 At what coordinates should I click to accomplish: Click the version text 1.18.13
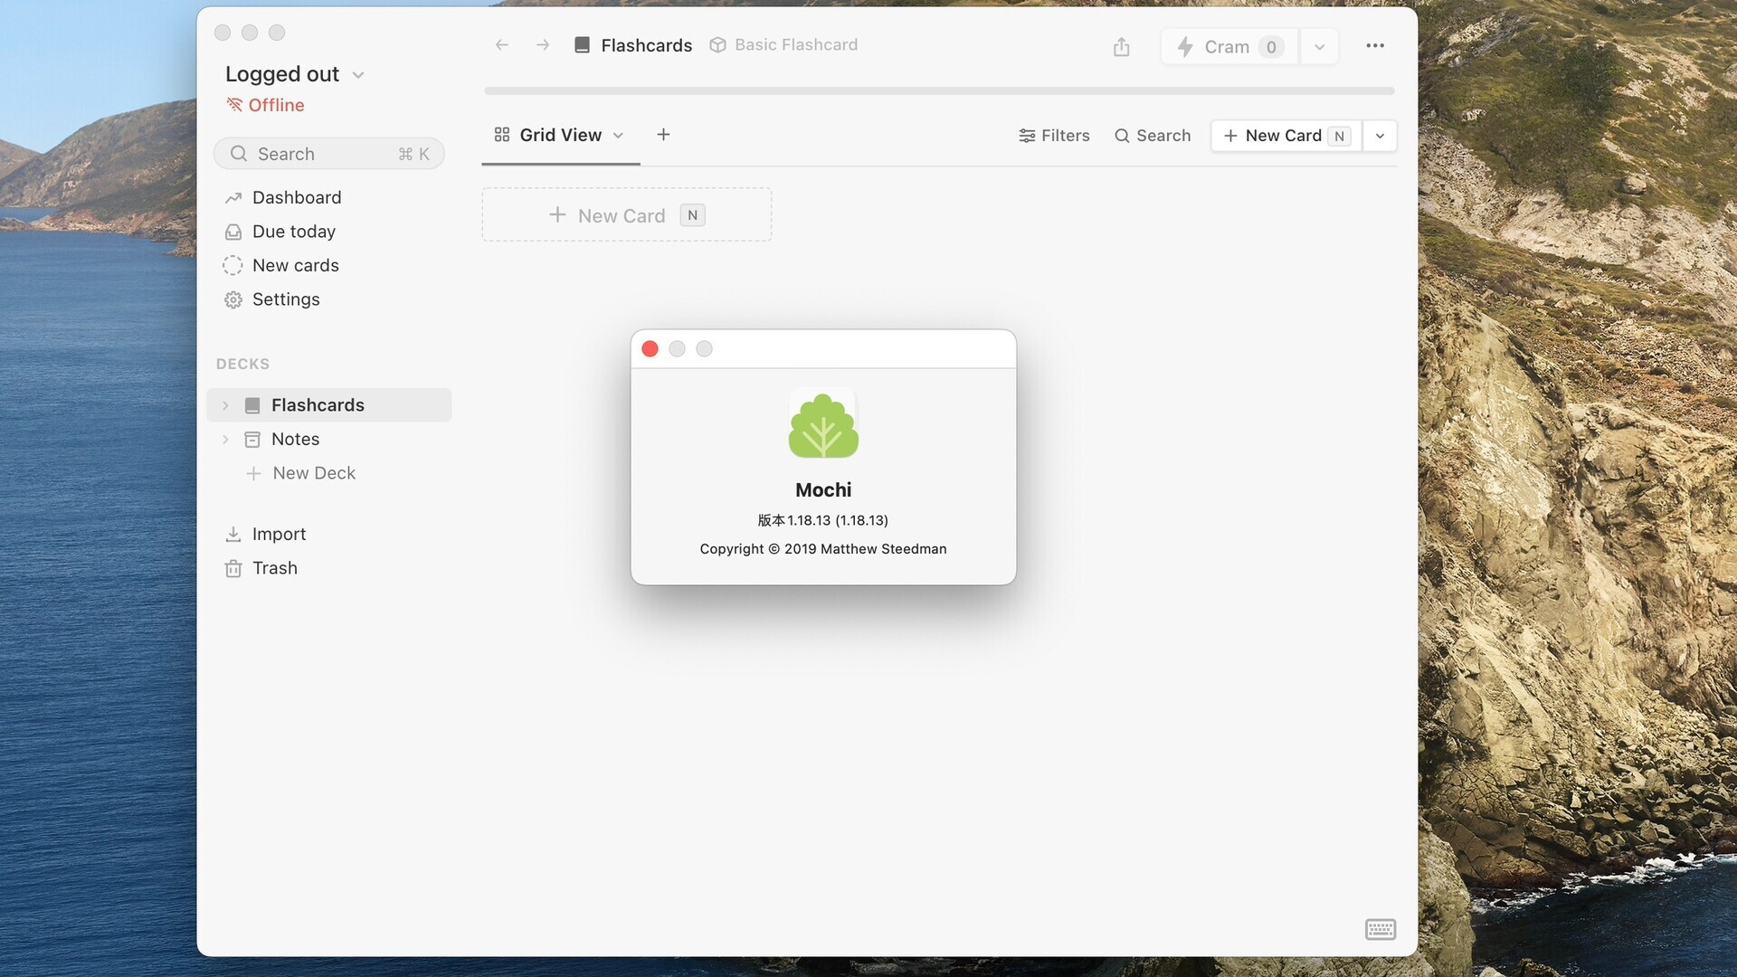point(823,520)
